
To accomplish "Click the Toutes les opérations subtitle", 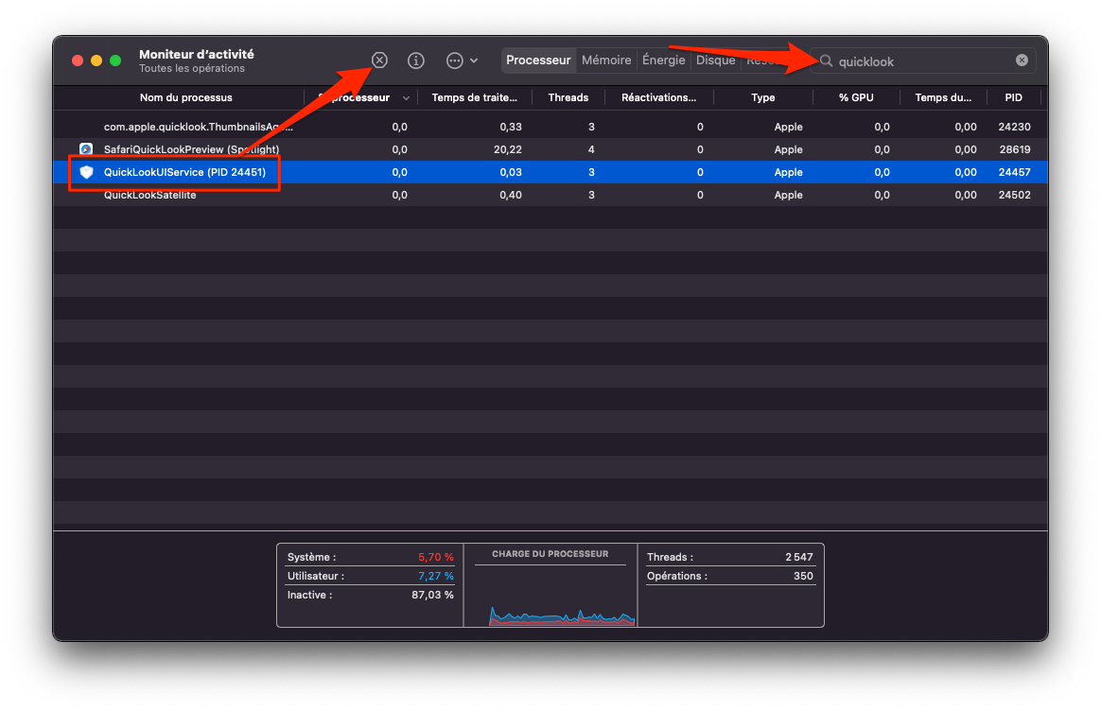I will pyautogui.click(x=192, y=68).
